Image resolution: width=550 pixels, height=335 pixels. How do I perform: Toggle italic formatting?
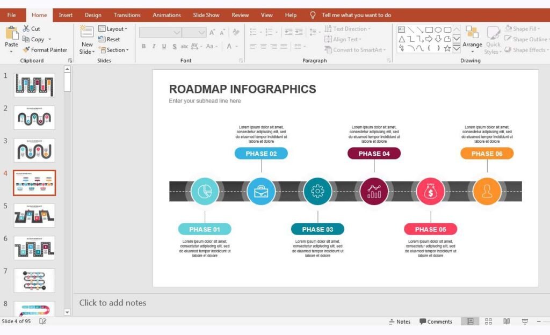[153, 46]
